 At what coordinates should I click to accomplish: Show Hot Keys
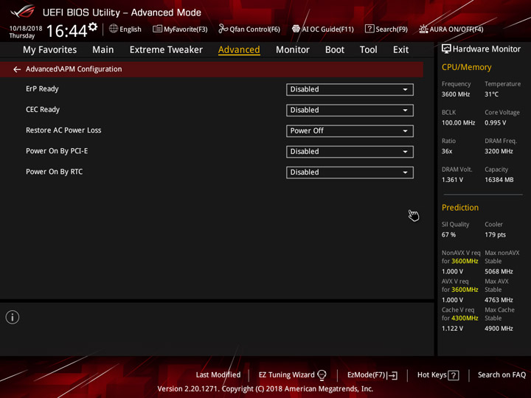tap(438, 375)
